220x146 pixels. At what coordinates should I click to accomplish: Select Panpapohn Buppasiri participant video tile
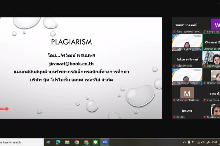(x=187, y=77)
